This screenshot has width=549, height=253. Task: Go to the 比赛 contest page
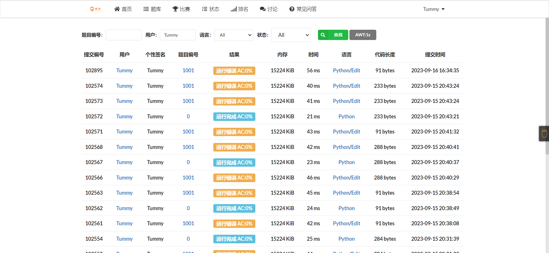181,9
